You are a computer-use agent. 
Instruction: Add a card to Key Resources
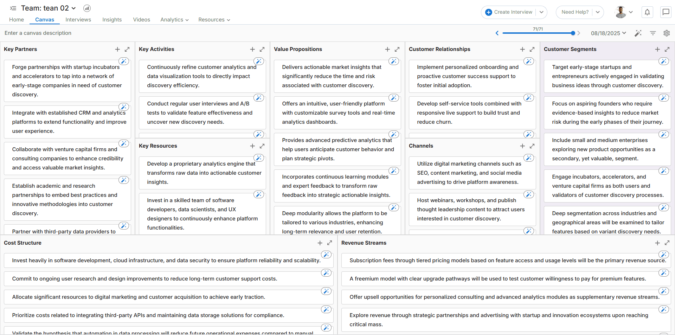[x=252, y=146]
